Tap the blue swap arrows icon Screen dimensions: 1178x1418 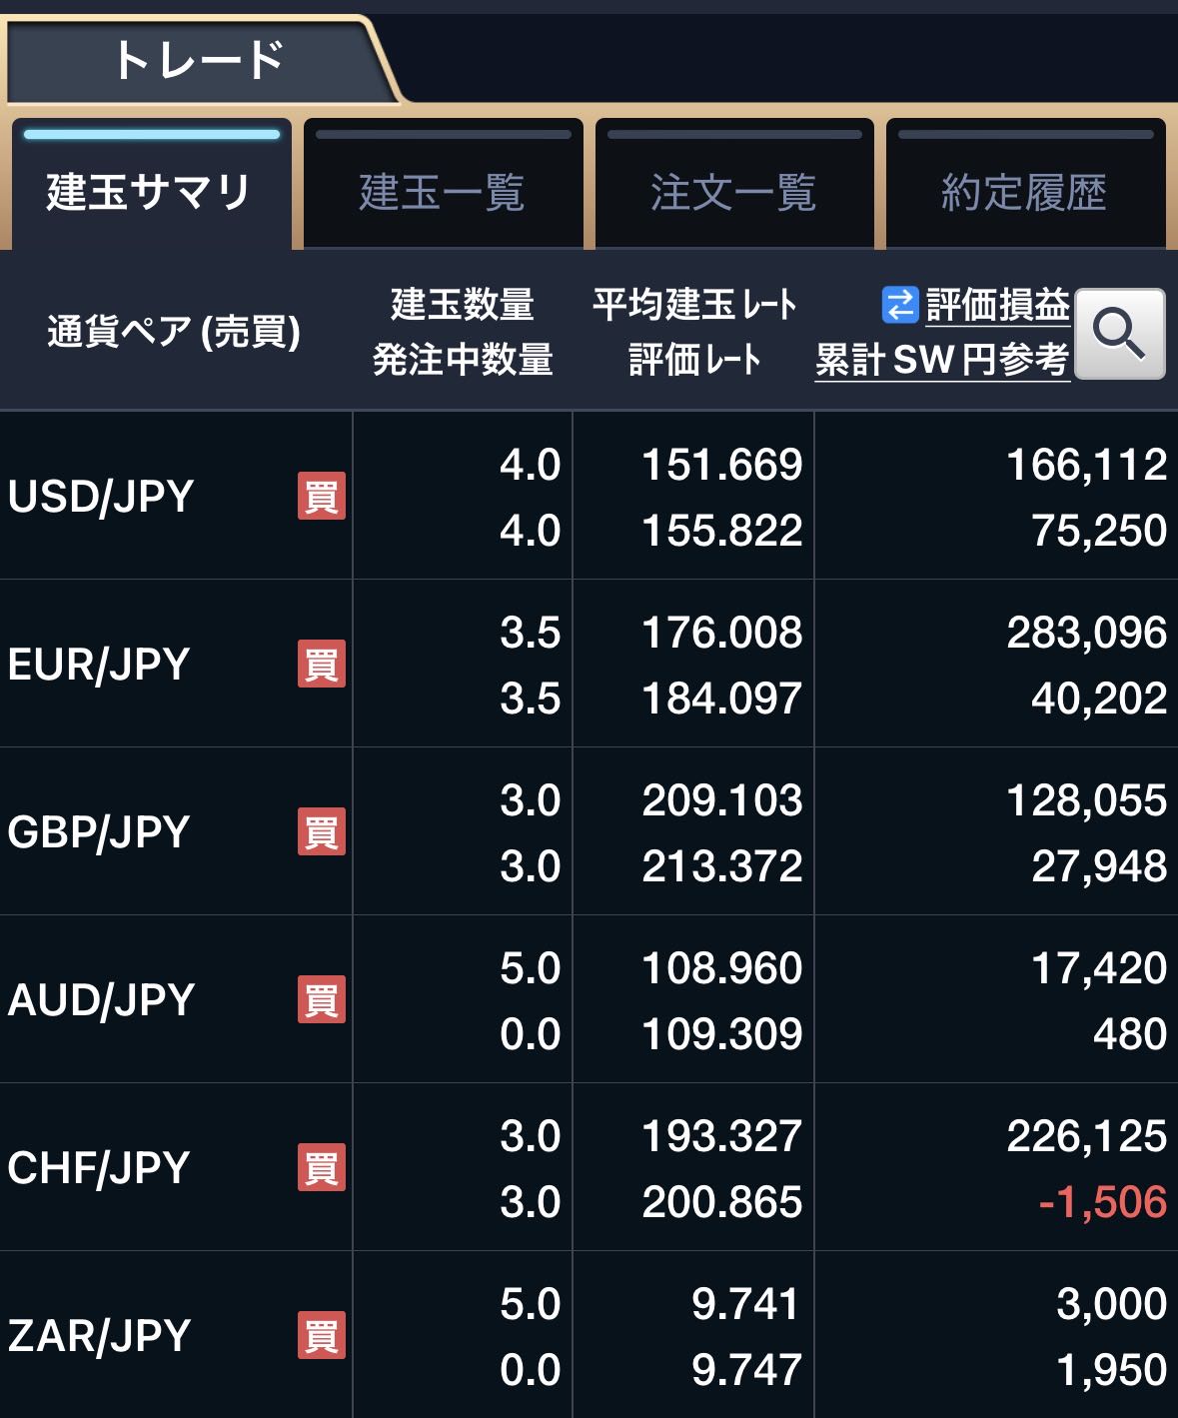(x=899, y=305)
